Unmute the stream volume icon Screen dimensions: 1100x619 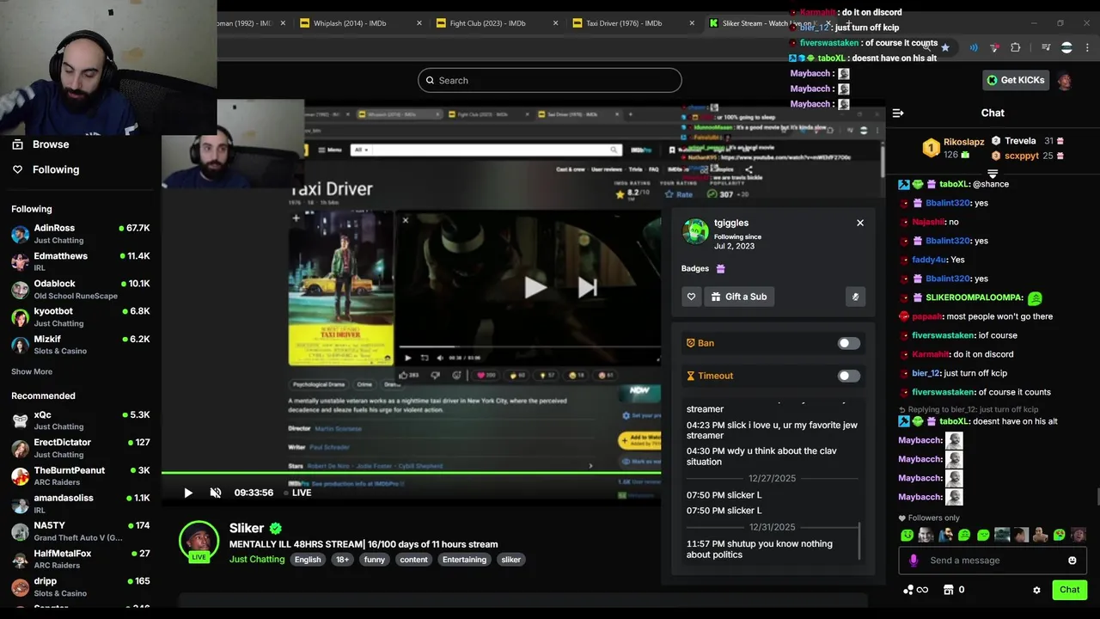click(x=216, y=493)
